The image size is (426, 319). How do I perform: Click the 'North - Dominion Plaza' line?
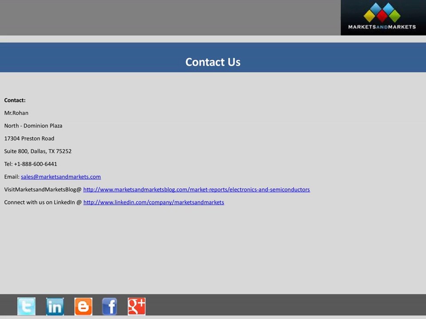tap(33, 125)
